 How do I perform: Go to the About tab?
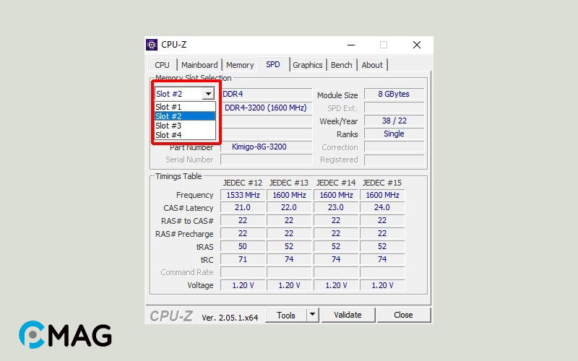coord(372,65)
